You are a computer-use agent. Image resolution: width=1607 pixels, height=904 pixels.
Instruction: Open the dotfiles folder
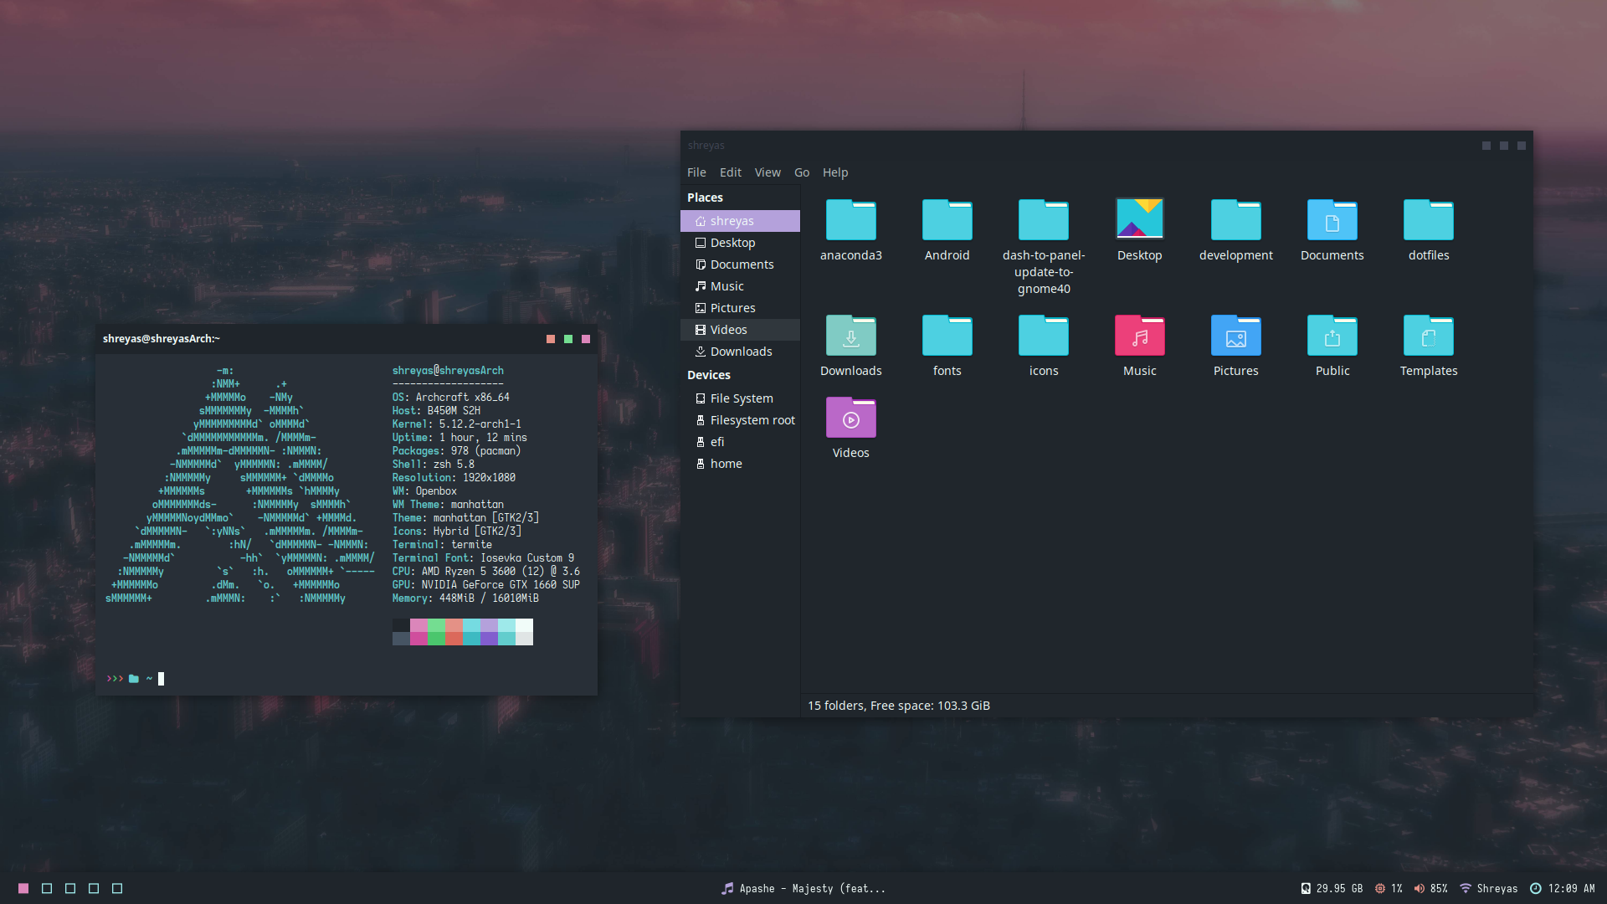pyautogui.click(x=1428, y=220)
